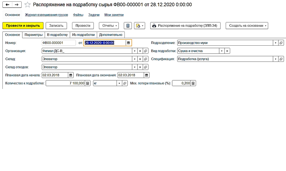Open calendar for planned start date
Viewport: 286px width, 171px height.
pyautogui.click(x=71, y=75)
